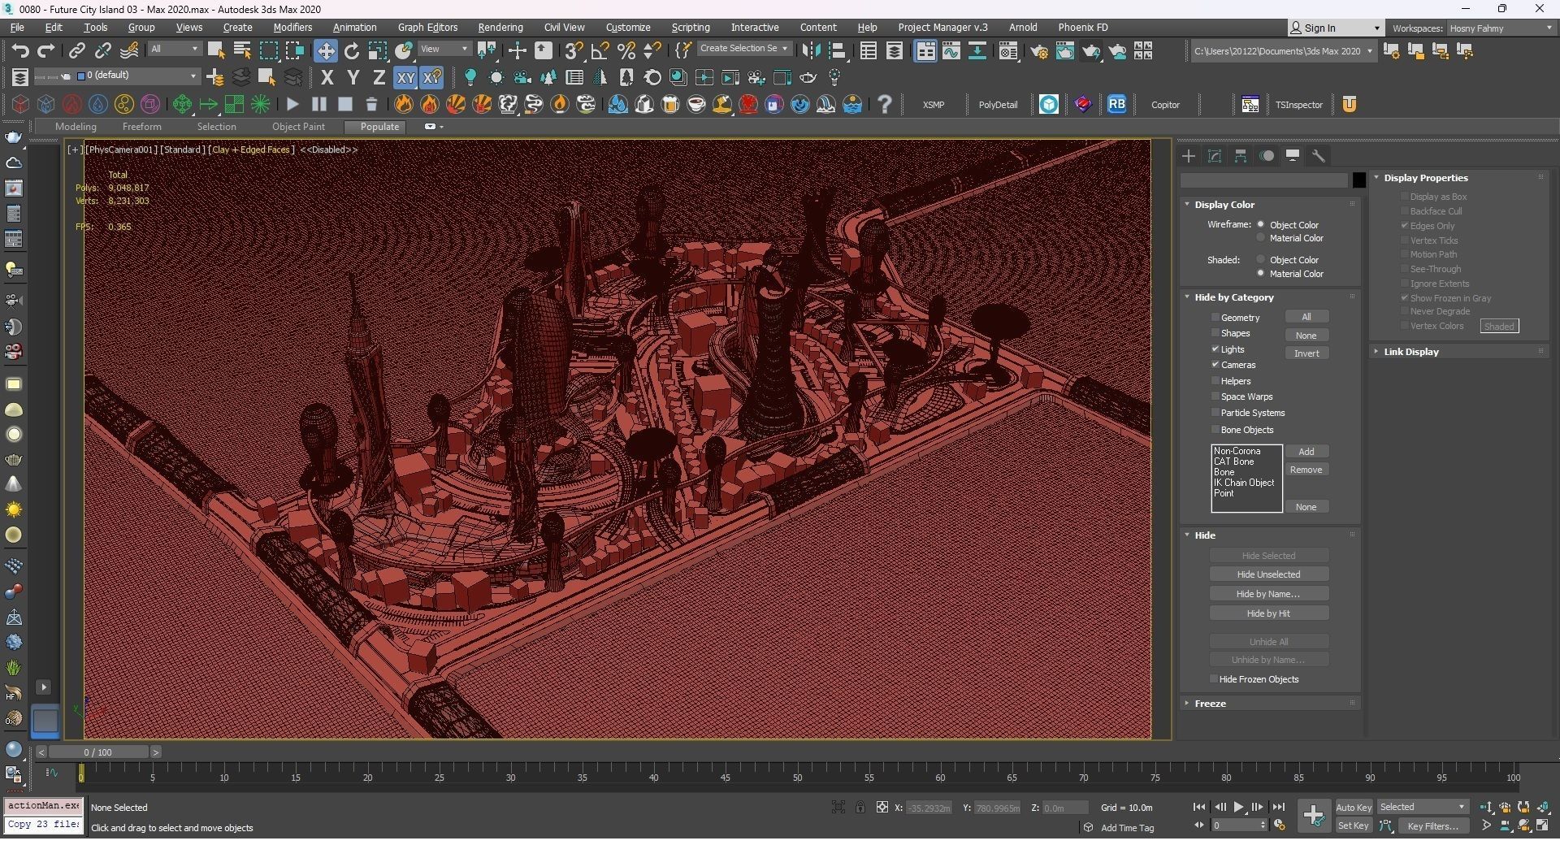Enable Hide Frozen Objects checkbox
1560x845 pixels.
tap(1214, 679)
